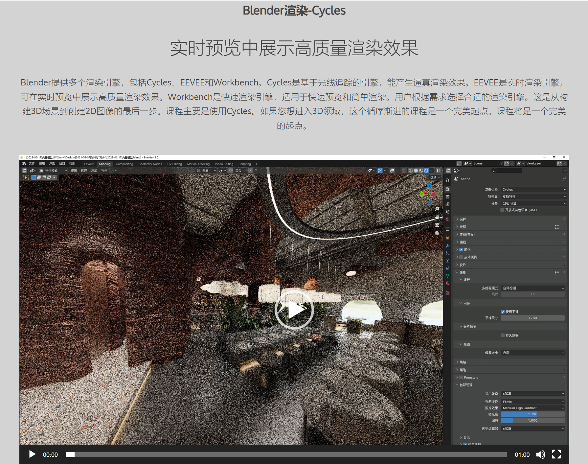The image size is (588, 464).
Task: Enter fullscreen using the video player's expand icon
Action: tap(556, 454)
